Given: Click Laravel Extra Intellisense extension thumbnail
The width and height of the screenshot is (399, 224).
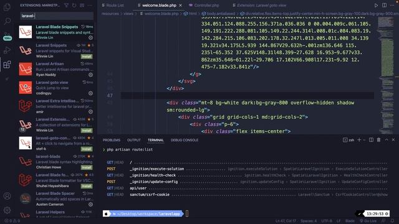Looking at the screenshot, I should click(x=26, y=106).
